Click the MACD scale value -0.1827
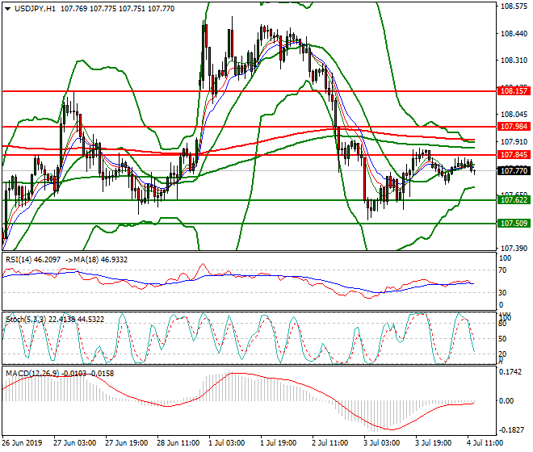The image size is (533, 452). point(511,430)
